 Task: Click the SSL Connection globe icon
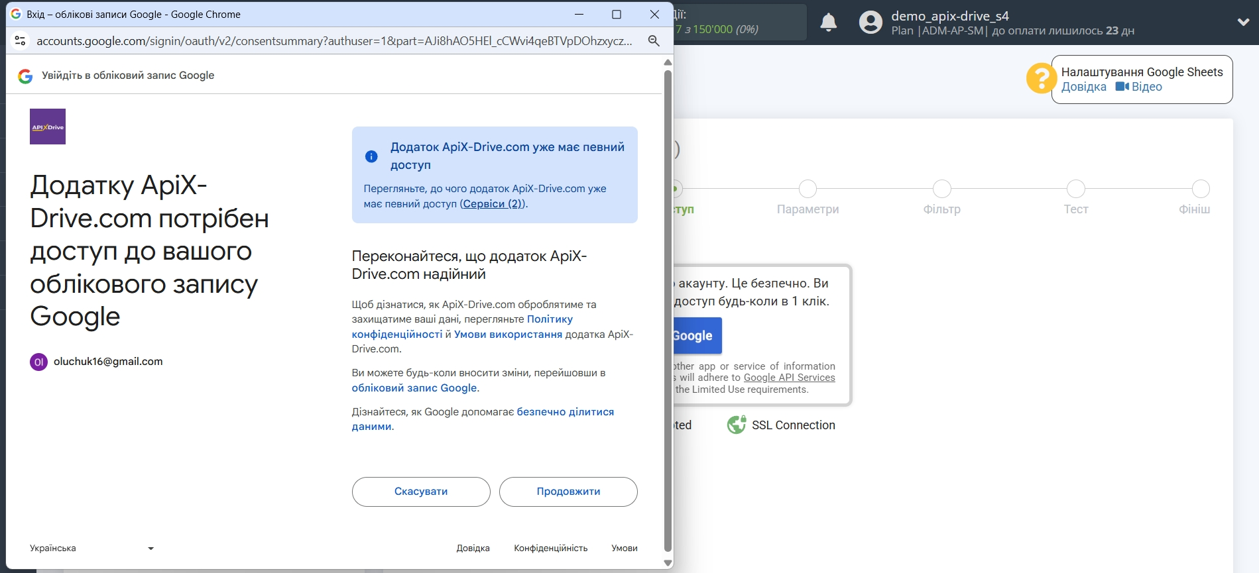737,425
